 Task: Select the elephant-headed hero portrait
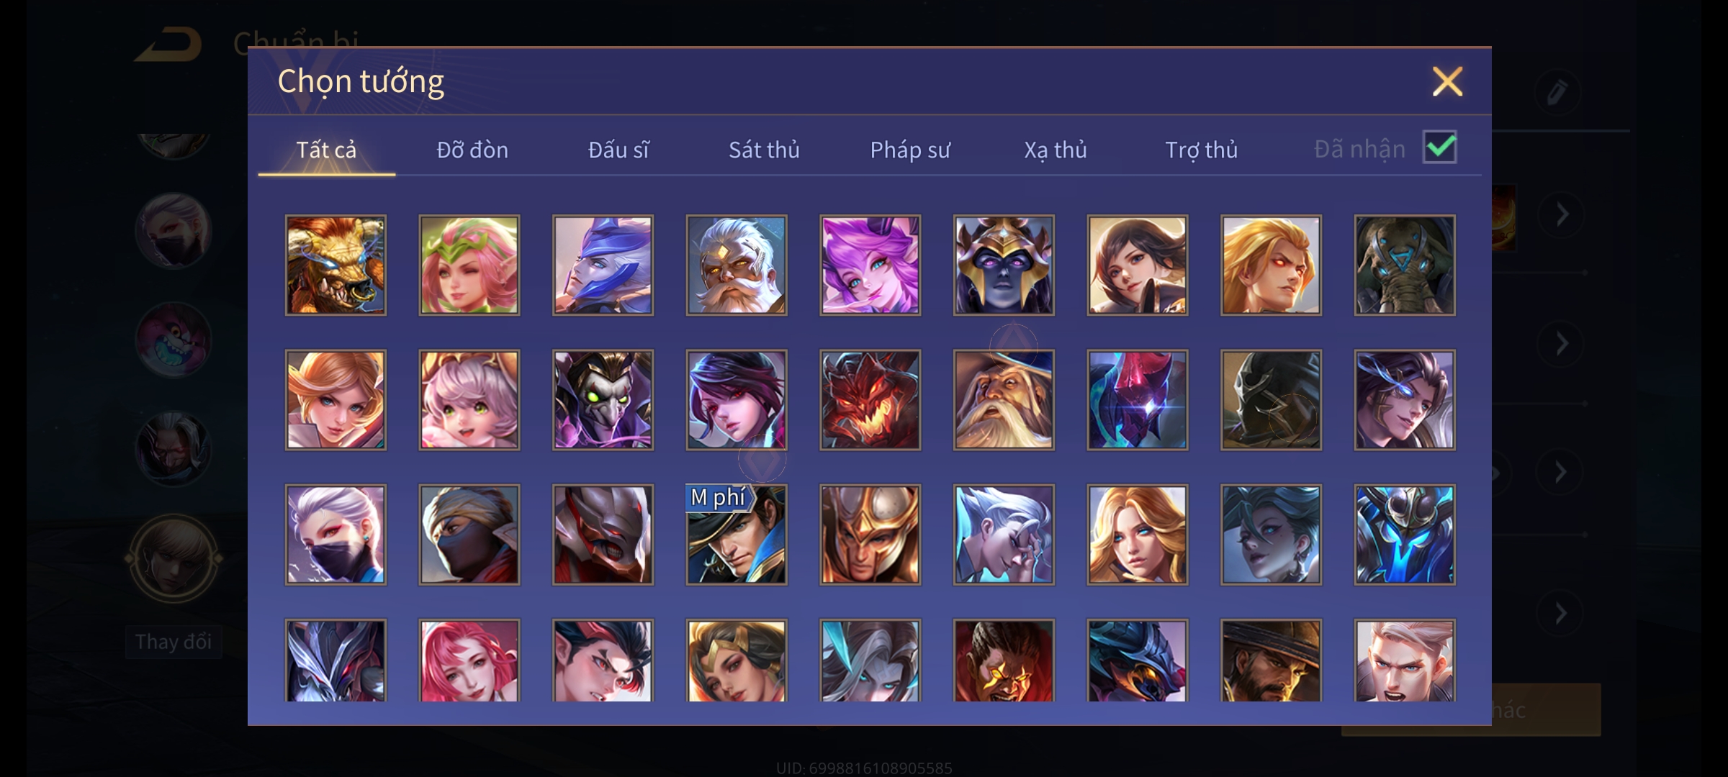click(1405, 265)
